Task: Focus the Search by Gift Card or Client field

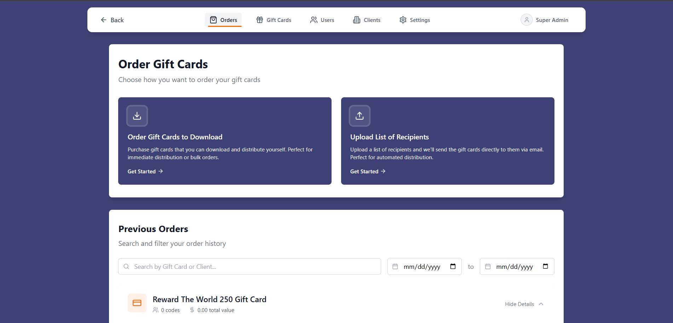Action: 249,266
